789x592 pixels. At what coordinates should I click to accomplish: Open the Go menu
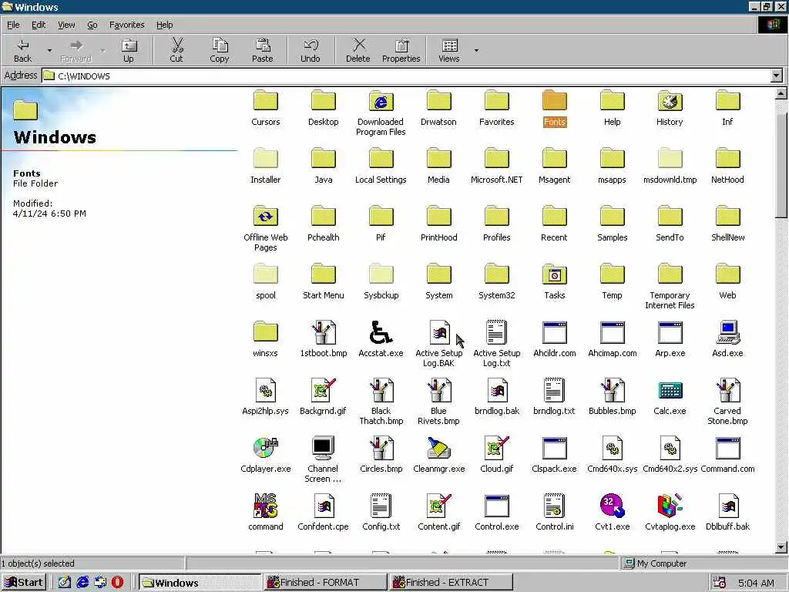pos(92,25)
